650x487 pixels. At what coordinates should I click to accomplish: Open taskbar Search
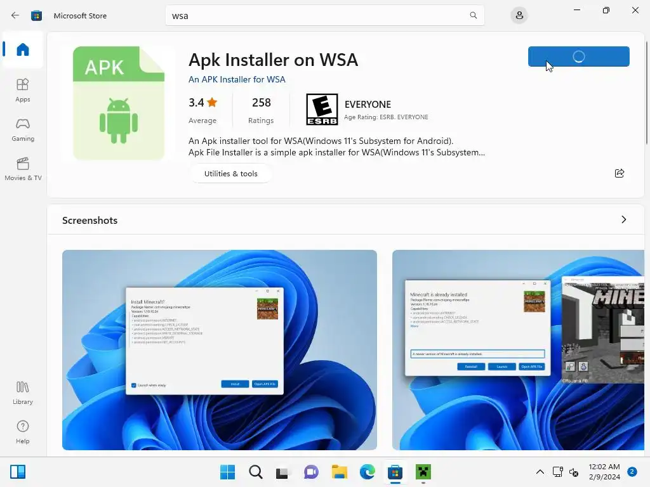point(255,472)
